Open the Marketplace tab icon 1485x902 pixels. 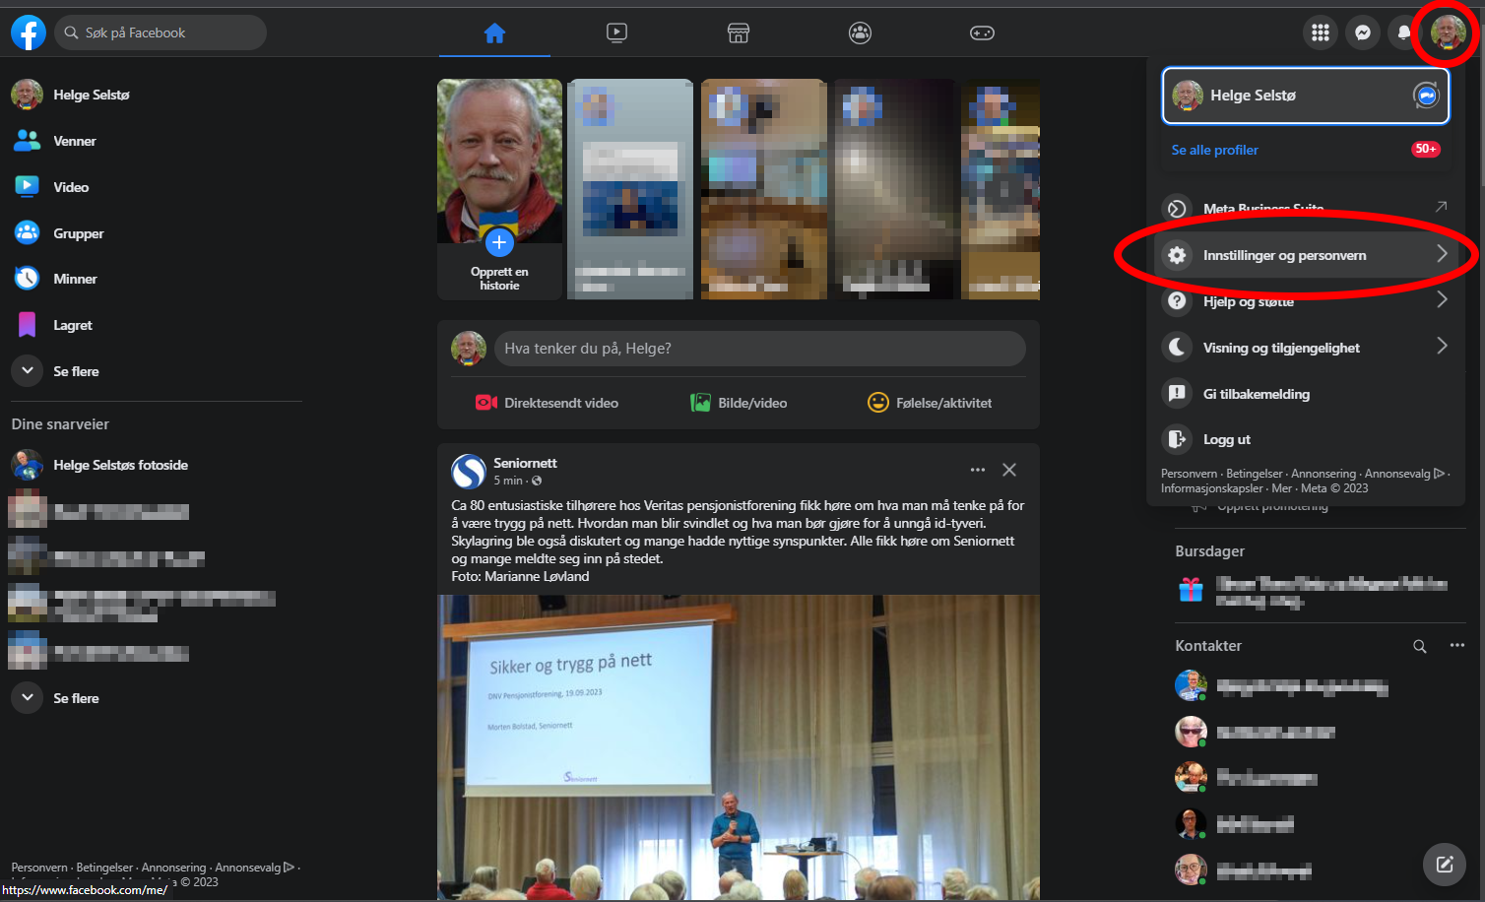click(739, 32)
